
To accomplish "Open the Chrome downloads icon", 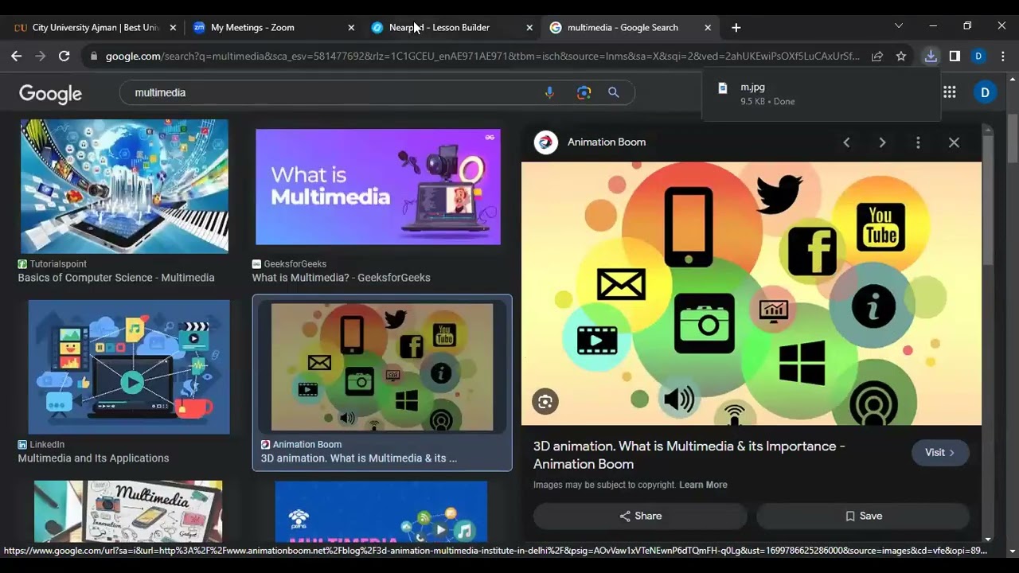I will 931,56.
